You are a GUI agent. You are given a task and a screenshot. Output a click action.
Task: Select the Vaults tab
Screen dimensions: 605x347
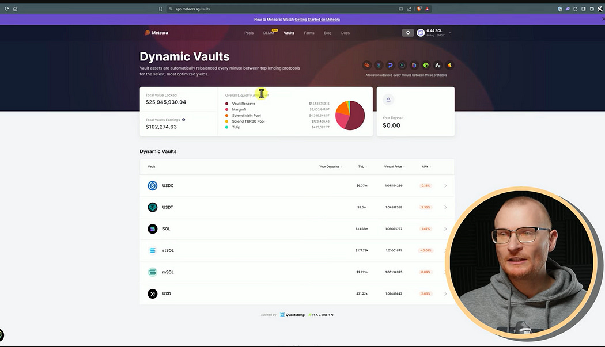(289, 33)
